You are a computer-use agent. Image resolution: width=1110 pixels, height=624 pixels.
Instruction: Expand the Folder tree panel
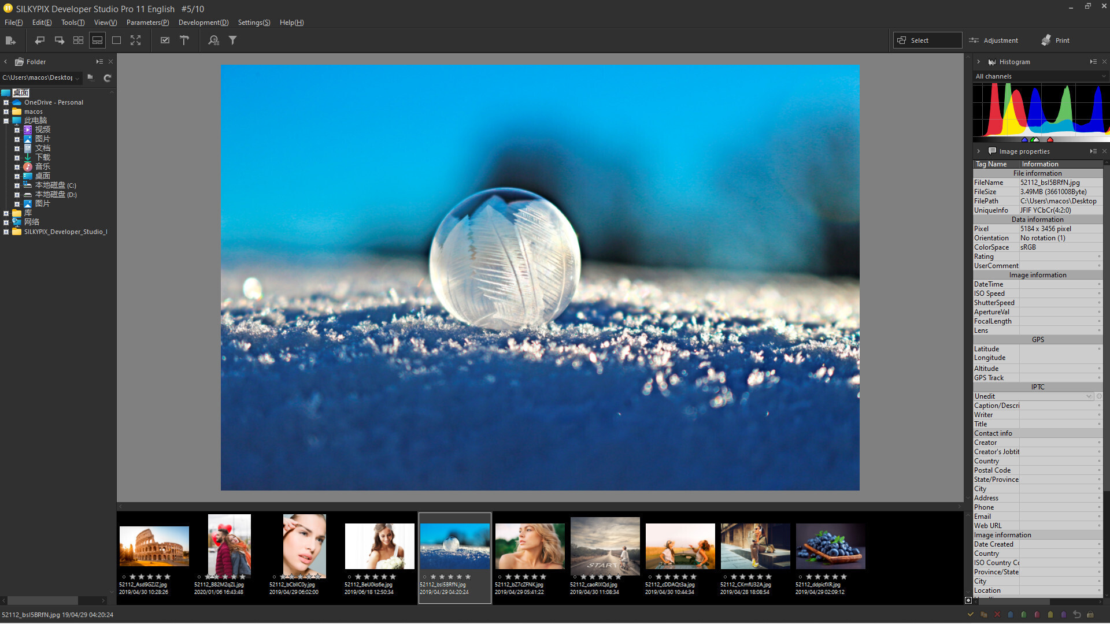pyautogui.click(x=99, y=62)
